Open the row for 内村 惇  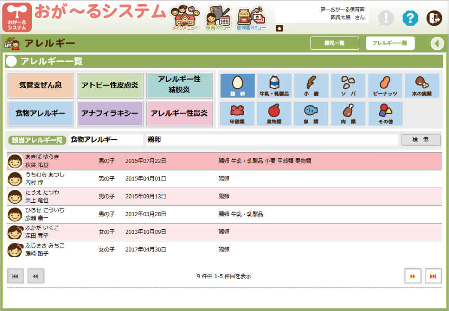pos(224,179)
